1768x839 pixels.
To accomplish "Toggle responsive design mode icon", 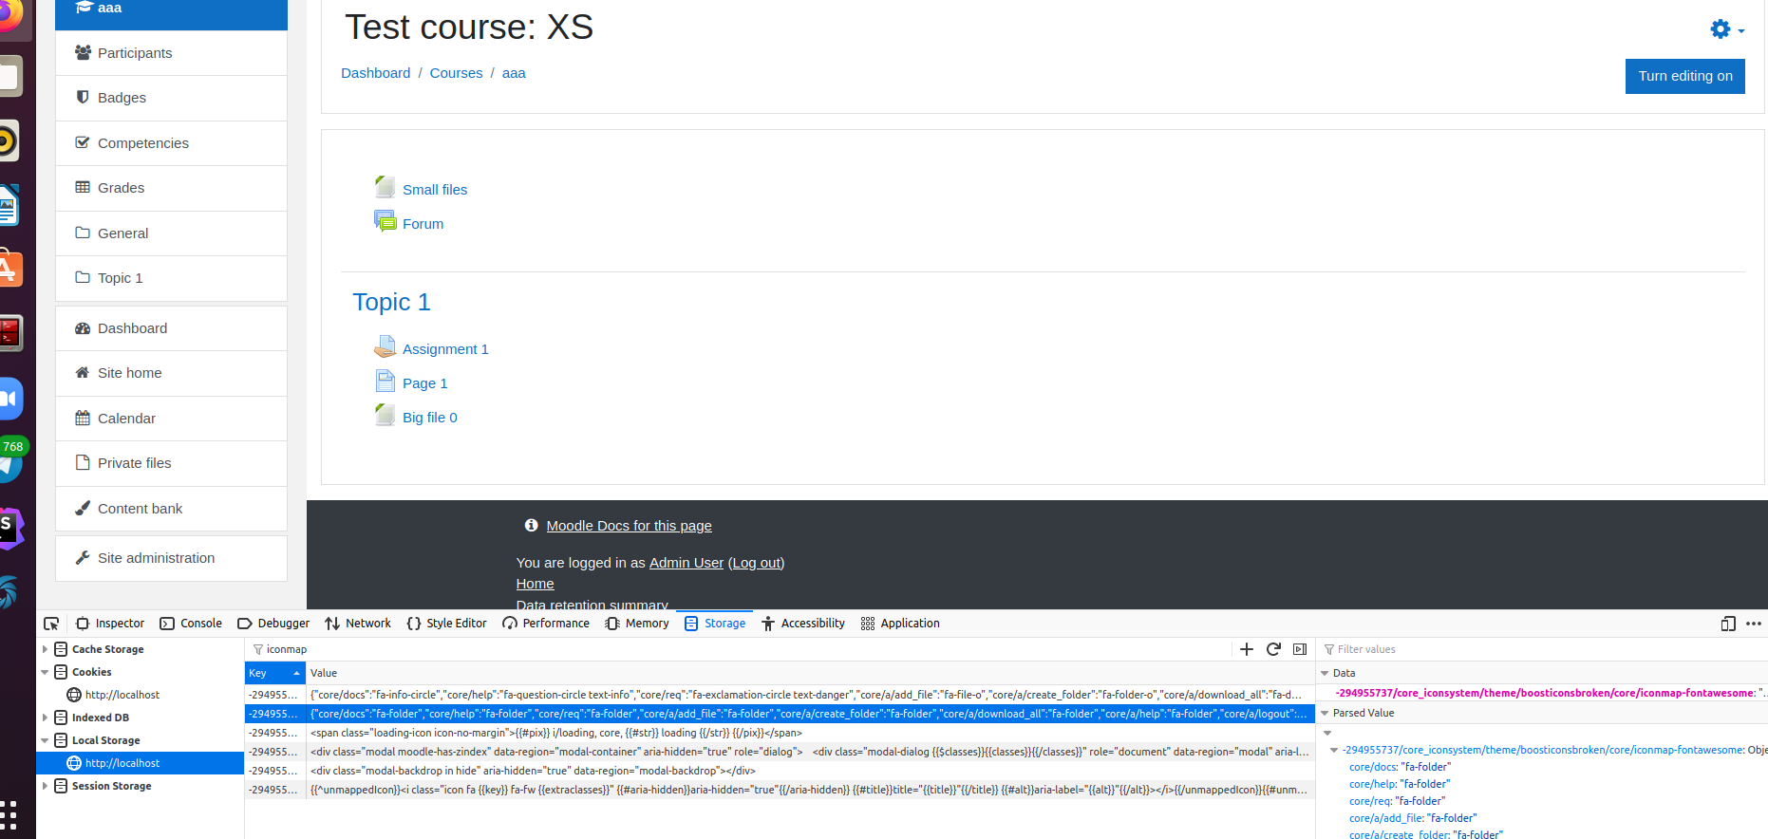I will point(1728,624).
